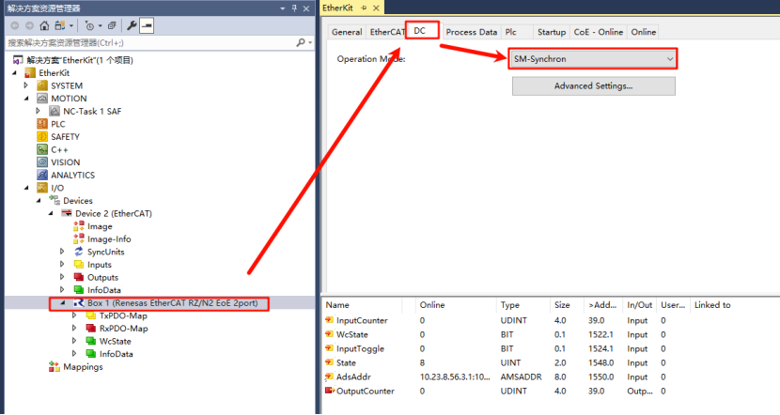This screenshot has width=780, height=415.
Task: Click the RxPDO-Map red folder icon
Action: pyautogui.click(x=90, y=328)
